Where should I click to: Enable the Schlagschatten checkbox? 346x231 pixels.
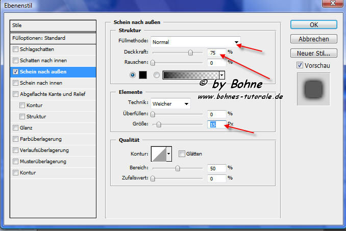pos(16,49)
